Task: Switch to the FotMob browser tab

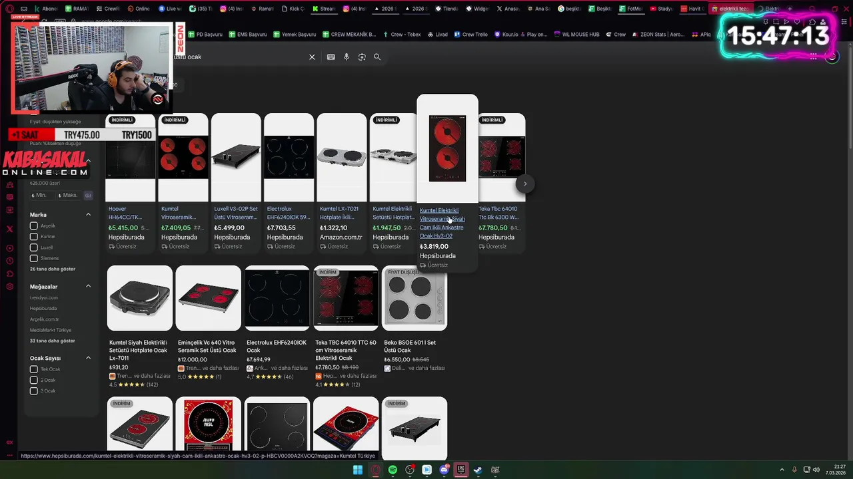Action: coord(630,9)
